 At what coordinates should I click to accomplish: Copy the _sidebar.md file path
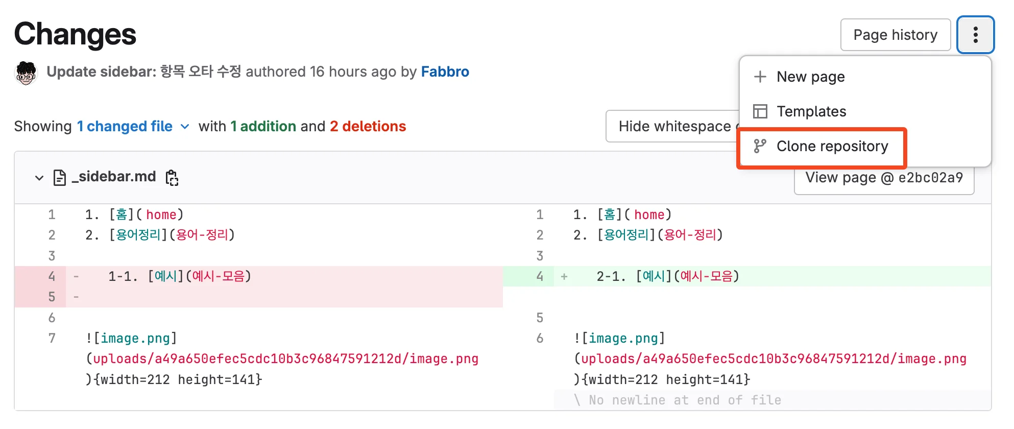[172, 178]
